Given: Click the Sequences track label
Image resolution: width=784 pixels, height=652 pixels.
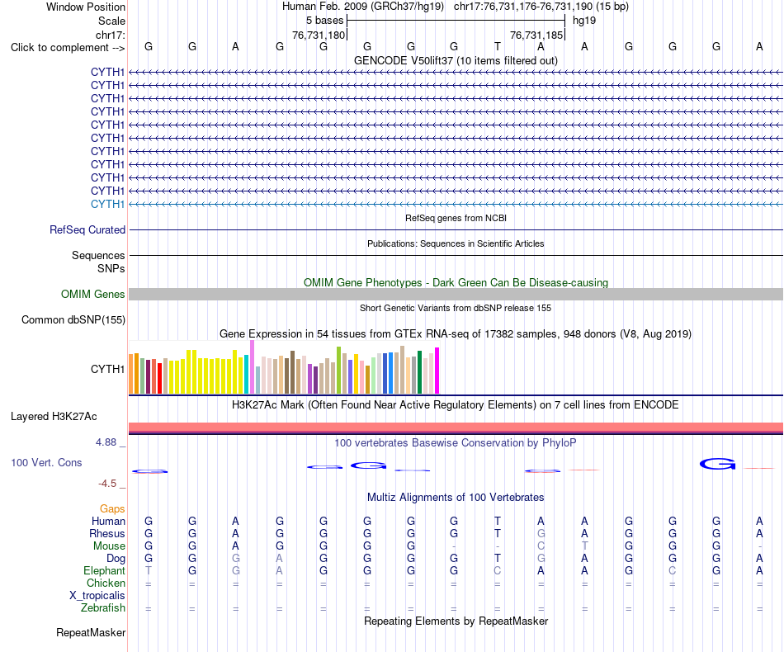Looking at the screenshot, I should click(x=98, y=255).
